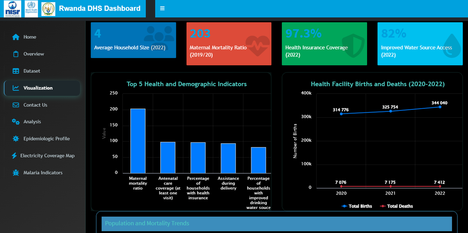Open the Malaria Indicators page
Viewport: 468px width, 233px height.
click(x=42, y=172)
